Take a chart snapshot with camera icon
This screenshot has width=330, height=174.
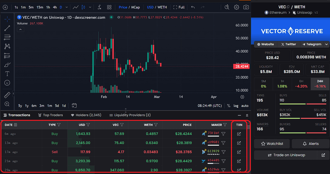(246, 7)
